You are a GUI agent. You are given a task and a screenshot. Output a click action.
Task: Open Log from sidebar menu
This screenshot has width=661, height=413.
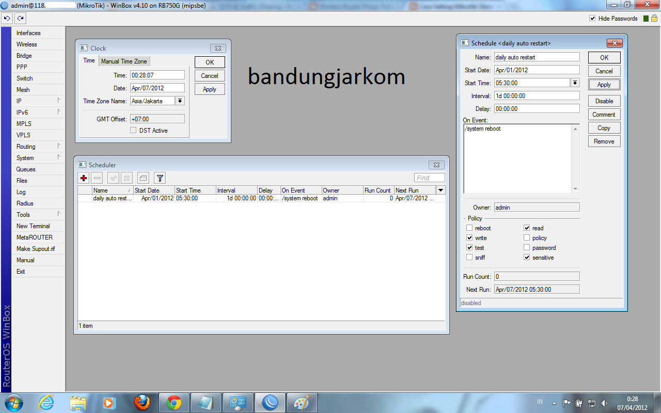[x=39, y=192]
